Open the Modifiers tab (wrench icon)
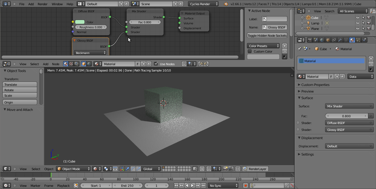 pos(340,40)
